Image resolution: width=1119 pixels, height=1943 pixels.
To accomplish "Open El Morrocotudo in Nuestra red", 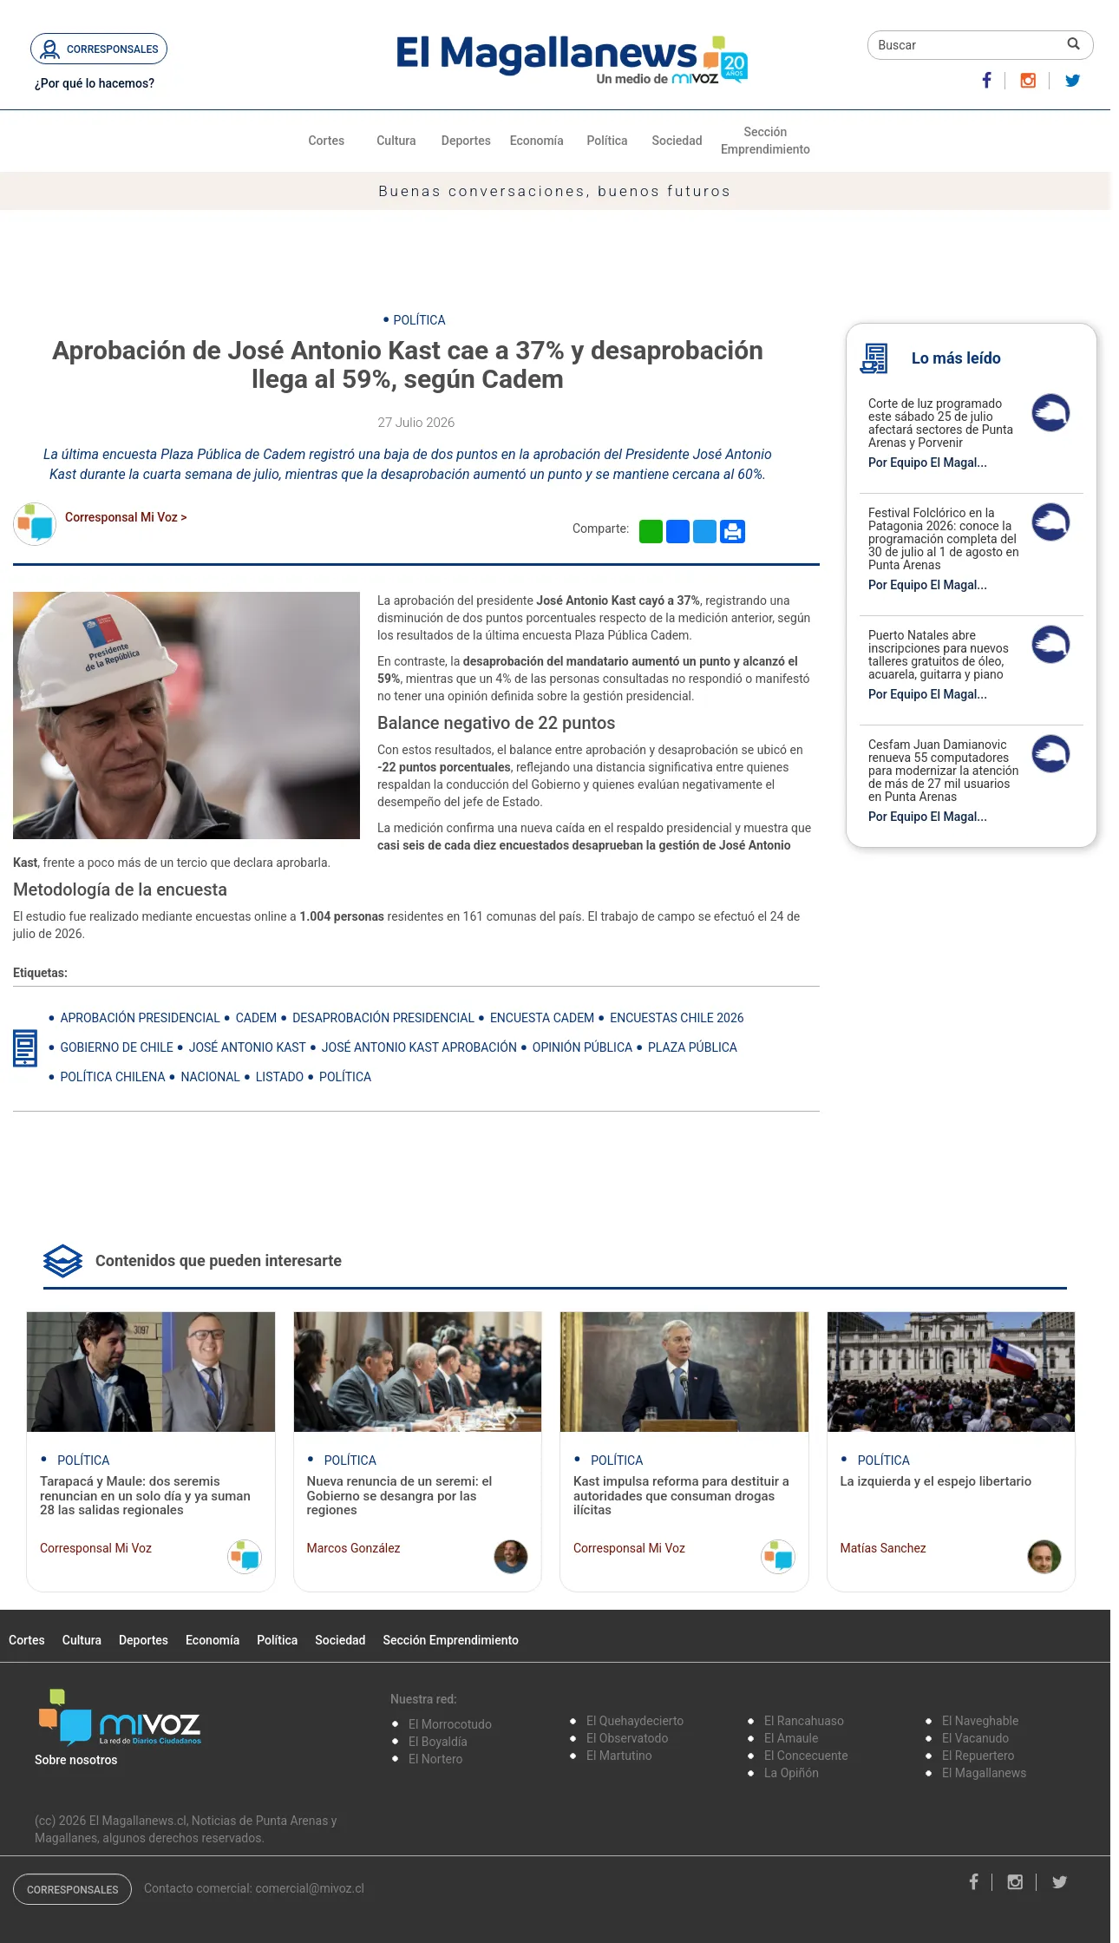I will (x=450, y=1724).
